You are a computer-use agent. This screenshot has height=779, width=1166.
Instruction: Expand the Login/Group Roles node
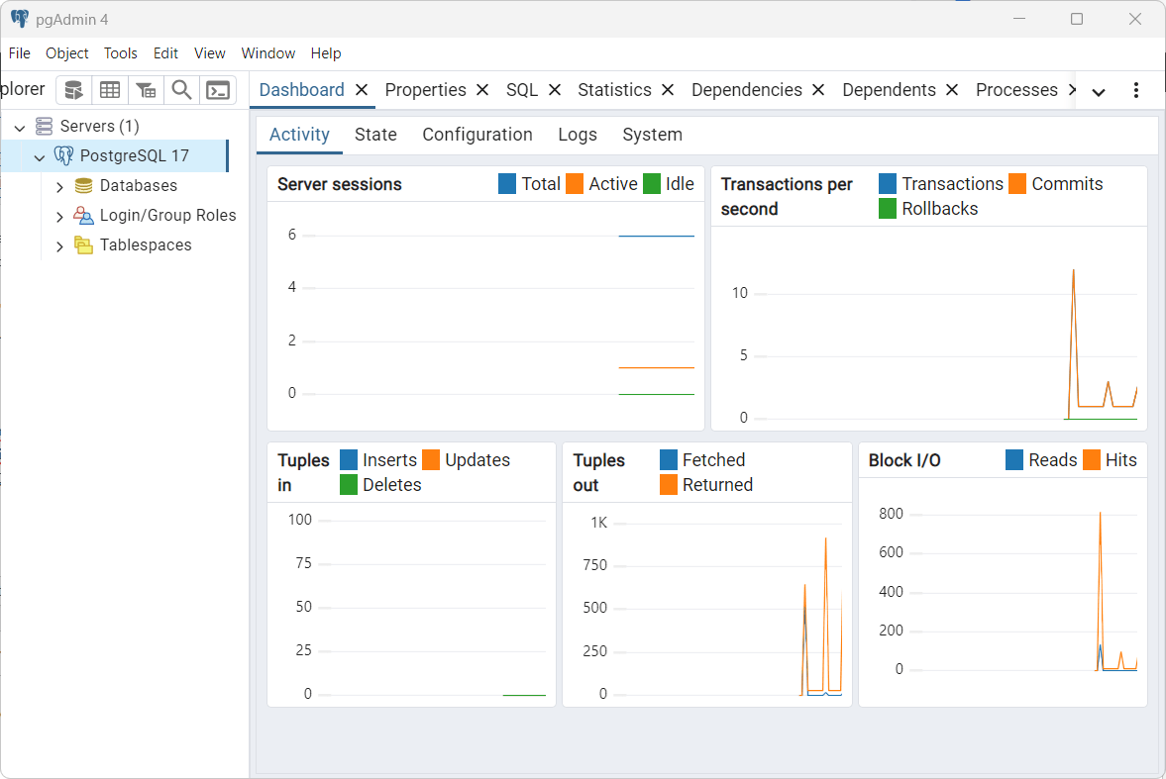point(59,217)
